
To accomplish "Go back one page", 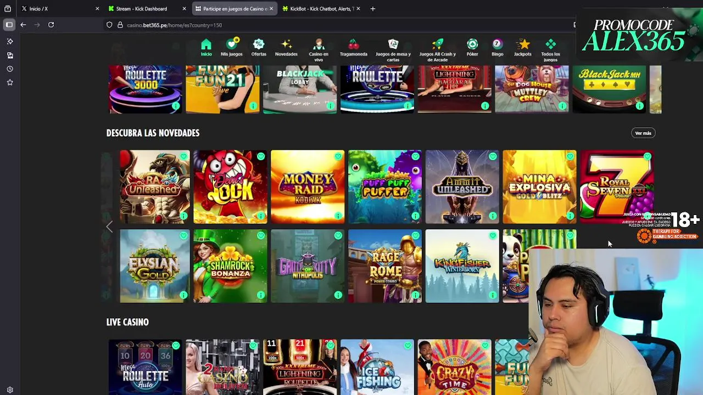I will [x=23, y=25].
